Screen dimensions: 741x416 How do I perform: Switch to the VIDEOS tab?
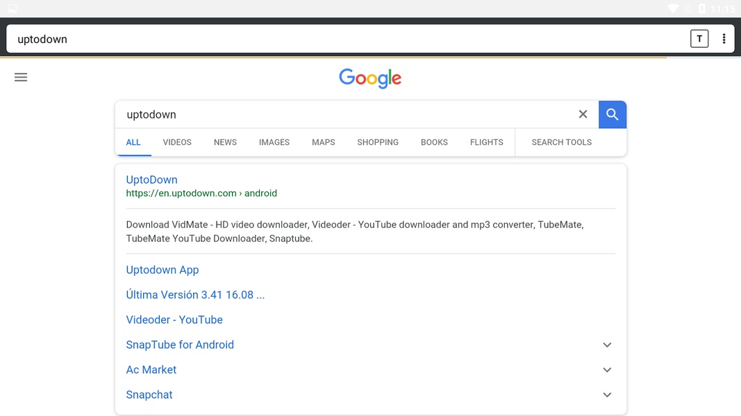177,142
